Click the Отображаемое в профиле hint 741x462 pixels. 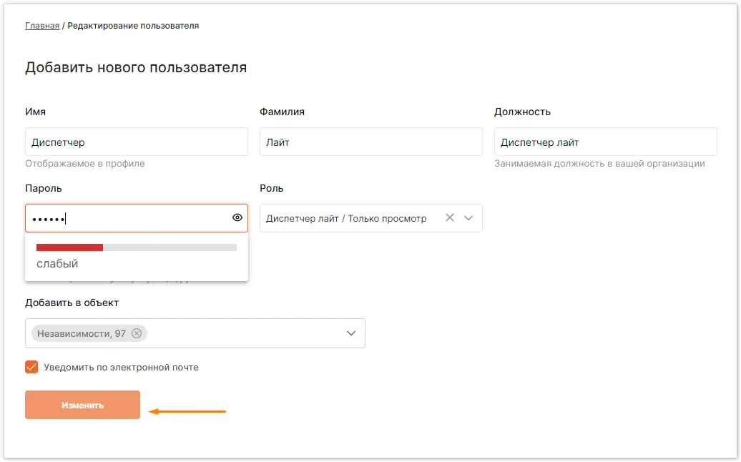[x=85, y=164]
